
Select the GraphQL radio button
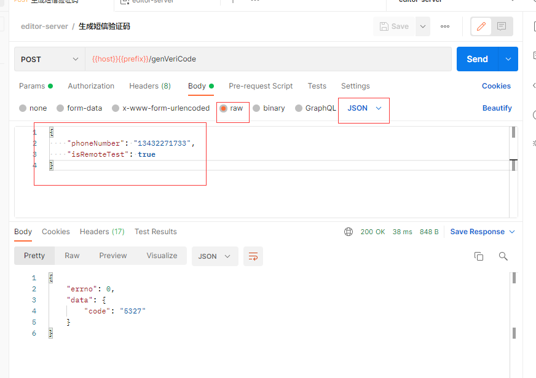[x=298, y=108]
